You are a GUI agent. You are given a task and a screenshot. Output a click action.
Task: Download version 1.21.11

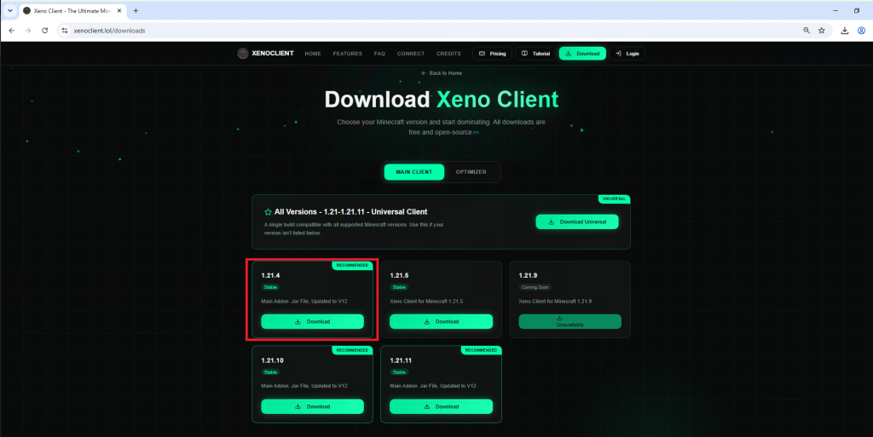(x=441, y=406)
